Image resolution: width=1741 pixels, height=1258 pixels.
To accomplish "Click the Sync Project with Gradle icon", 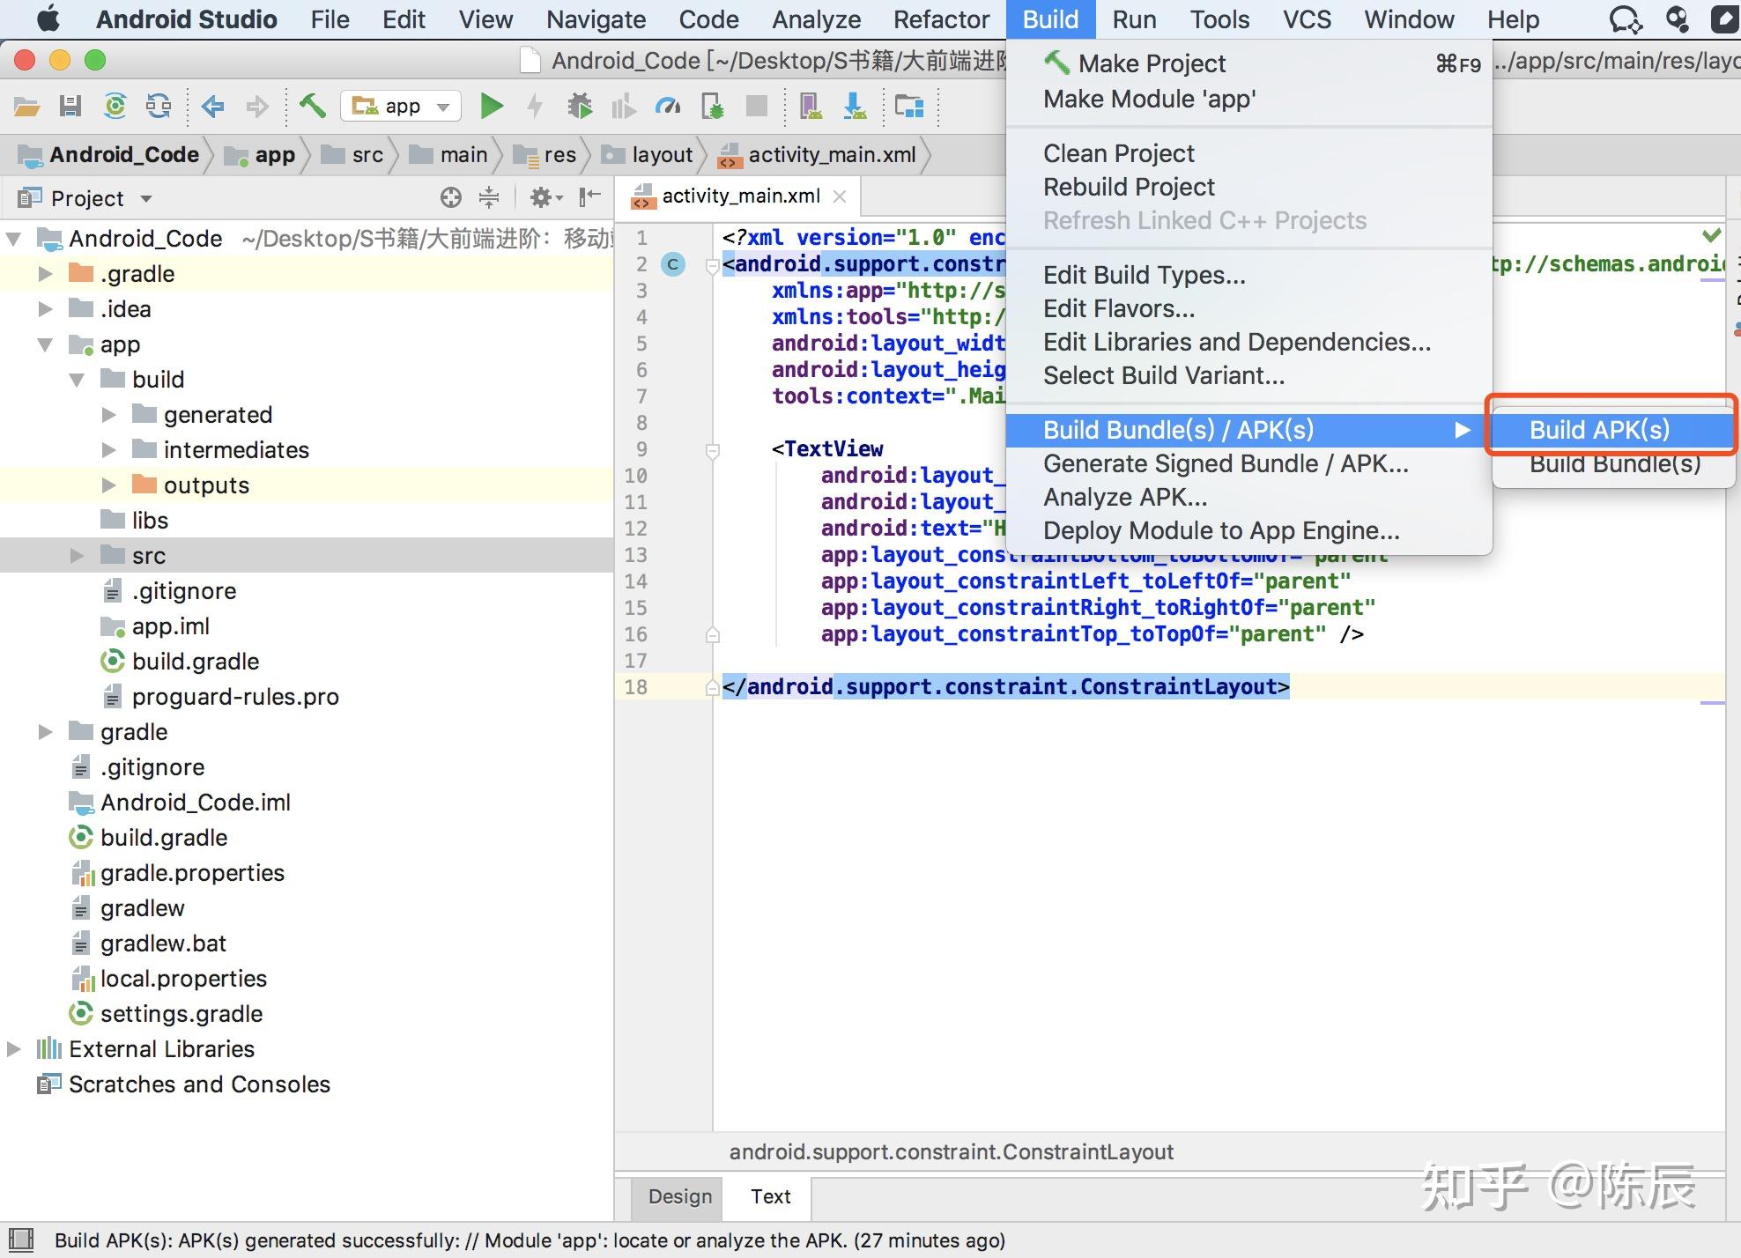I will point(115,107).
